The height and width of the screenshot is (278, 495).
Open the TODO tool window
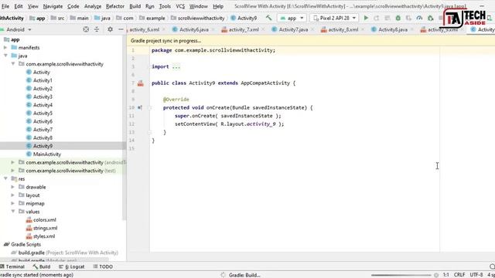(x=103, y=266)
